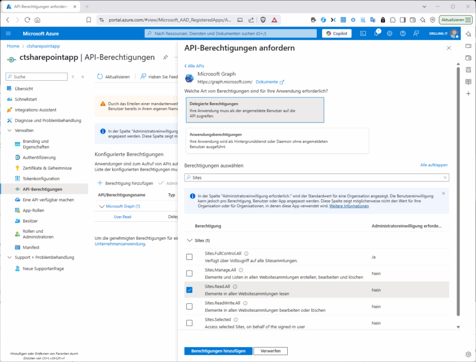Choose Anwendungsberechtigungen permission type
The image size is (476, 362).
pyautogui.click(x=277, y=141)
